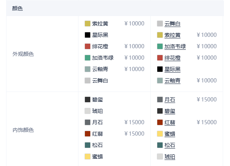Screen dimensions: 230x166
Task: Open the underlined 碧玺 link
Action: tap(169, 111)
